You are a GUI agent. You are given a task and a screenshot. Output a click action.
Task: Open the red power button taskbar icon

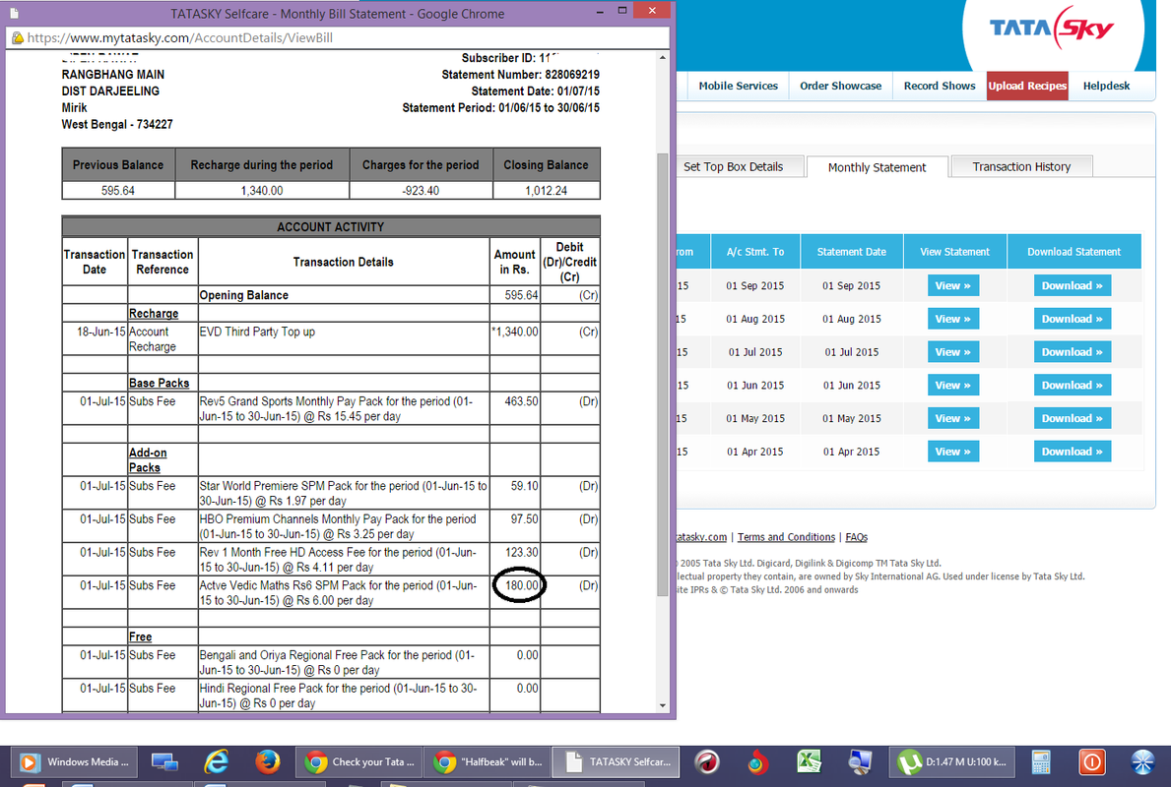point(1091,761)
